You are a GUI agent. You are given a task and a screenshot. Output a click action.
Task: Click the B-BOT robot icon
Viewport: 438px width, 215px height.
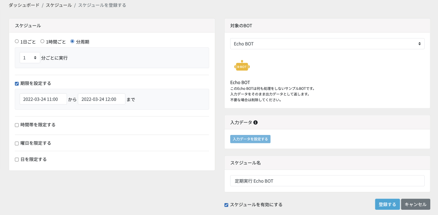242,65
